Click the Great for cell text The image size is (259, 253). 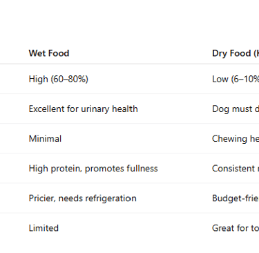pyautogui.click(x=236, y=228)
